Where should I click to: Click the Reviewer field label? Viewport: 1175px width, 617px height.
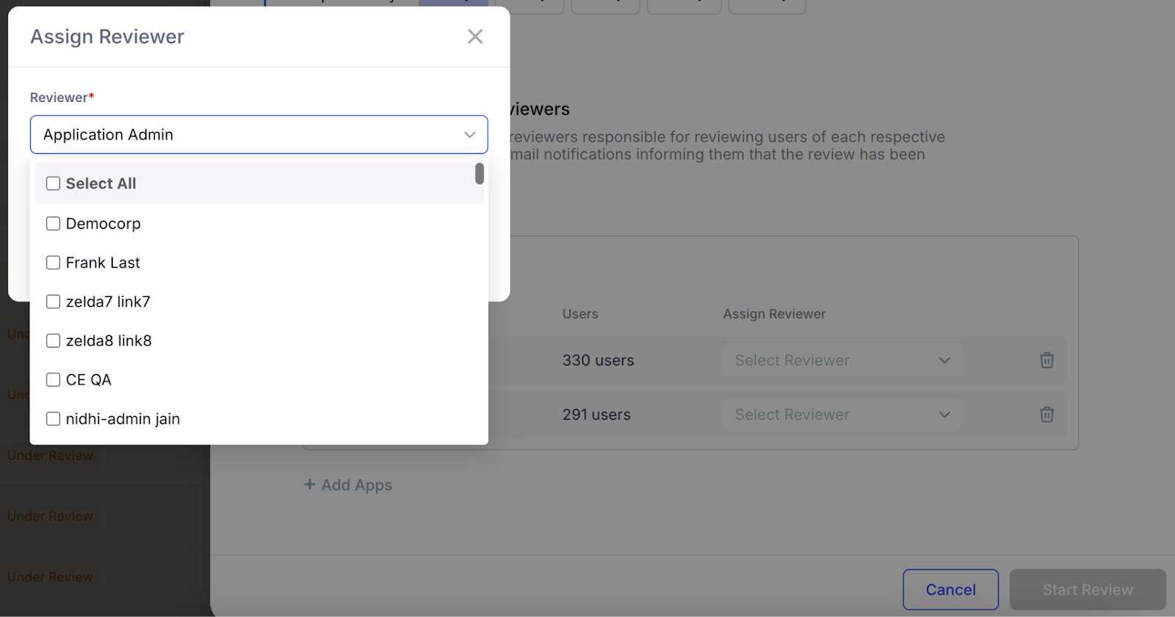[62, 98]
